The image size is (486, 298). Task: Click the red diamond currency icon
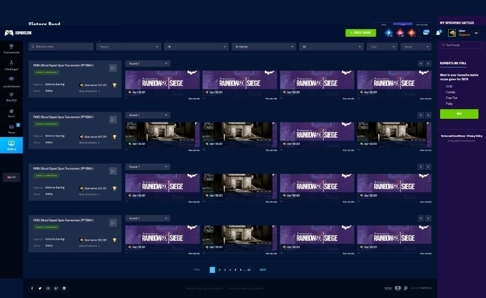point(400,33)
